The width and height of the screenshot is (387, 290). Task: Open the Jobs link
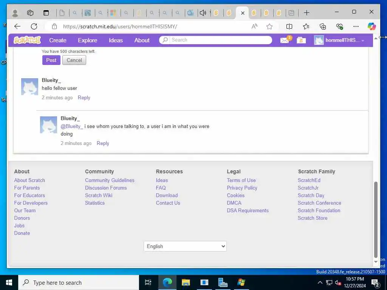point(19,226)
